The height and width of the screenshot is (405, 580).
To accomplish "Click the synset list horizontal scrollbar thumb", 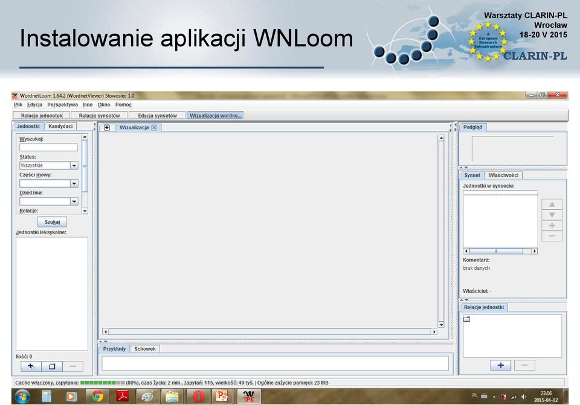I will pyautogui.click(x=496, y=251).
